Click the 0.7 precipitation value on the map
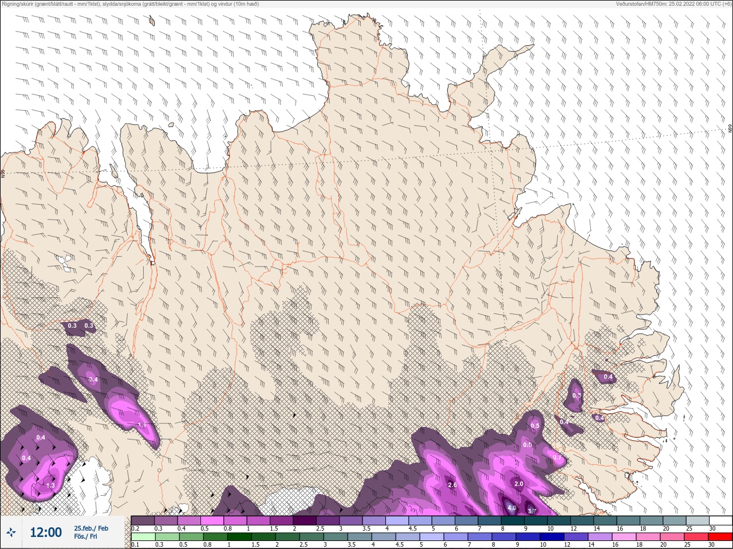The height and width of the screenshot is (549, 733). (x=558, y=458)
